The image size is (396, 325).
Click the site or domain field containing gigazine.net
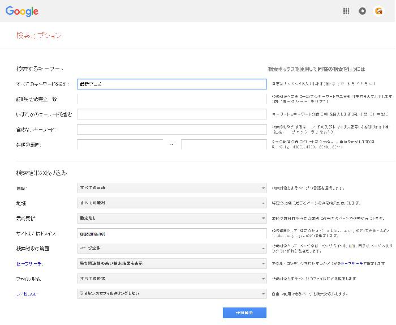tap(172, 233)
